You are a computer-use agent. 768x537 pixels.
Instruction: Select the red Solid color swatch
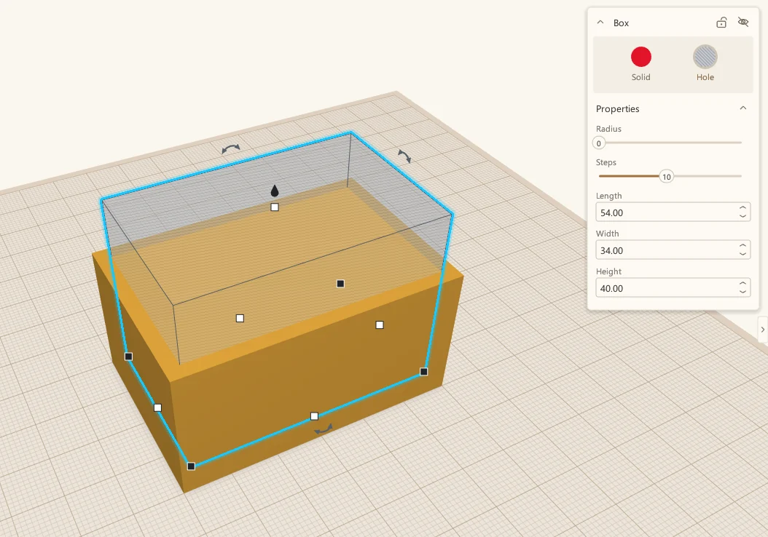coord(640,57)
